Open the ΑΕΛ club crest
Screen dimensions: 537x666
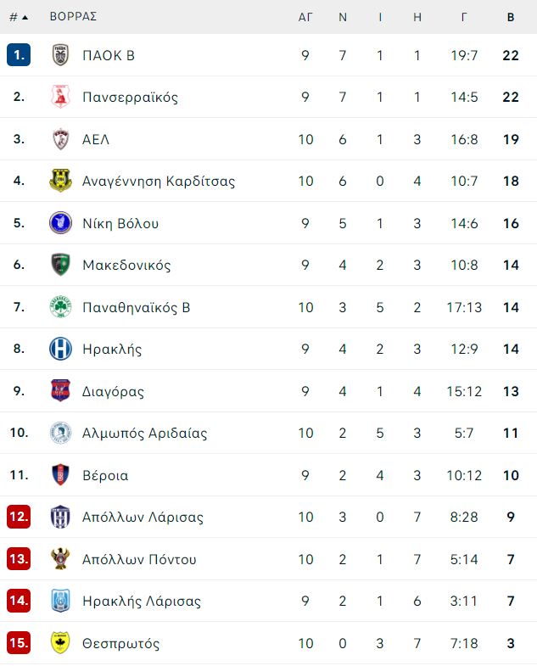(60, 139)
